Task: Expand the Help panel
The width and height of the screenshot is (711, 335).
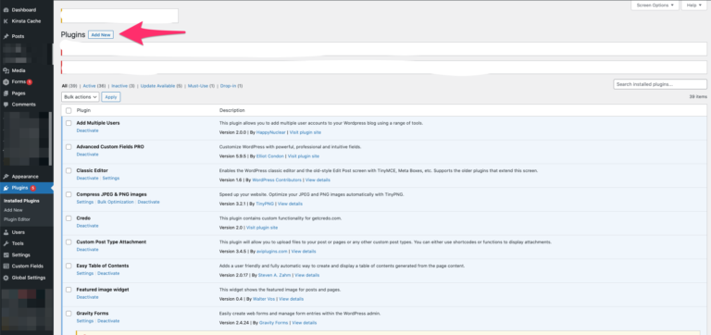Action: (x=693, y=6)
